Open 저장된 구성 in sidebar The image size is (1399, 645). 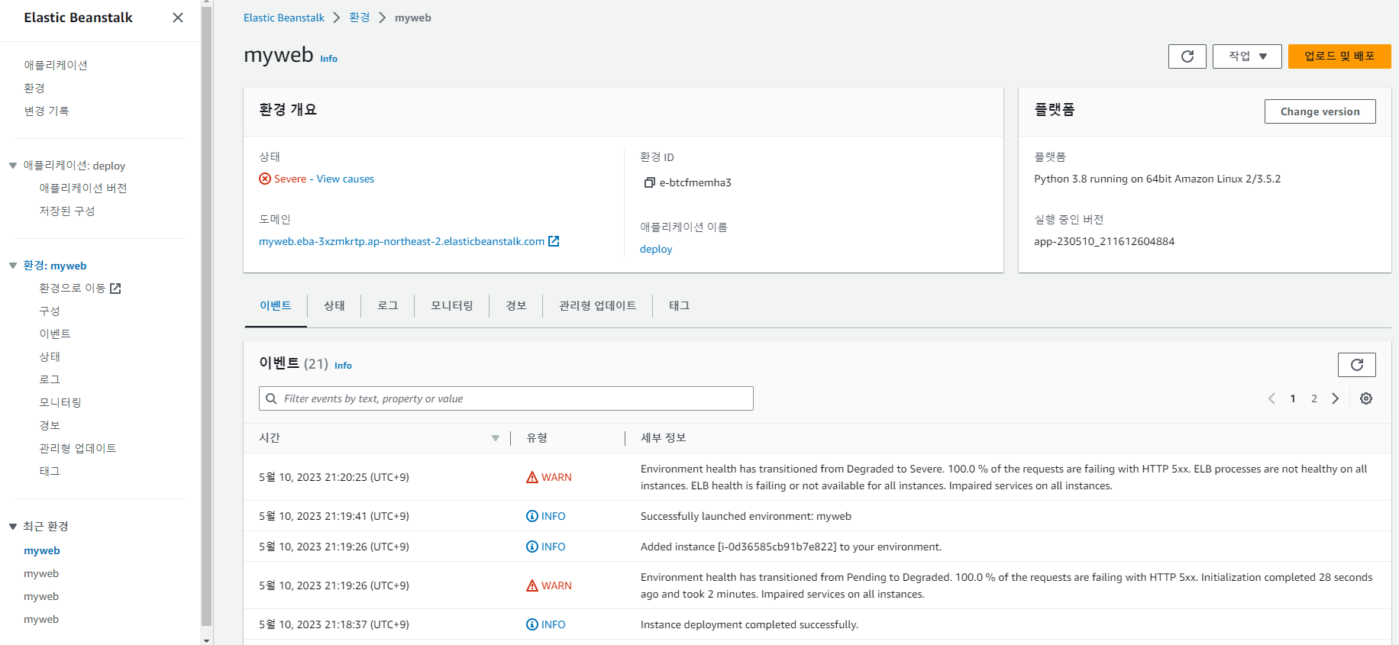(67, 211)
